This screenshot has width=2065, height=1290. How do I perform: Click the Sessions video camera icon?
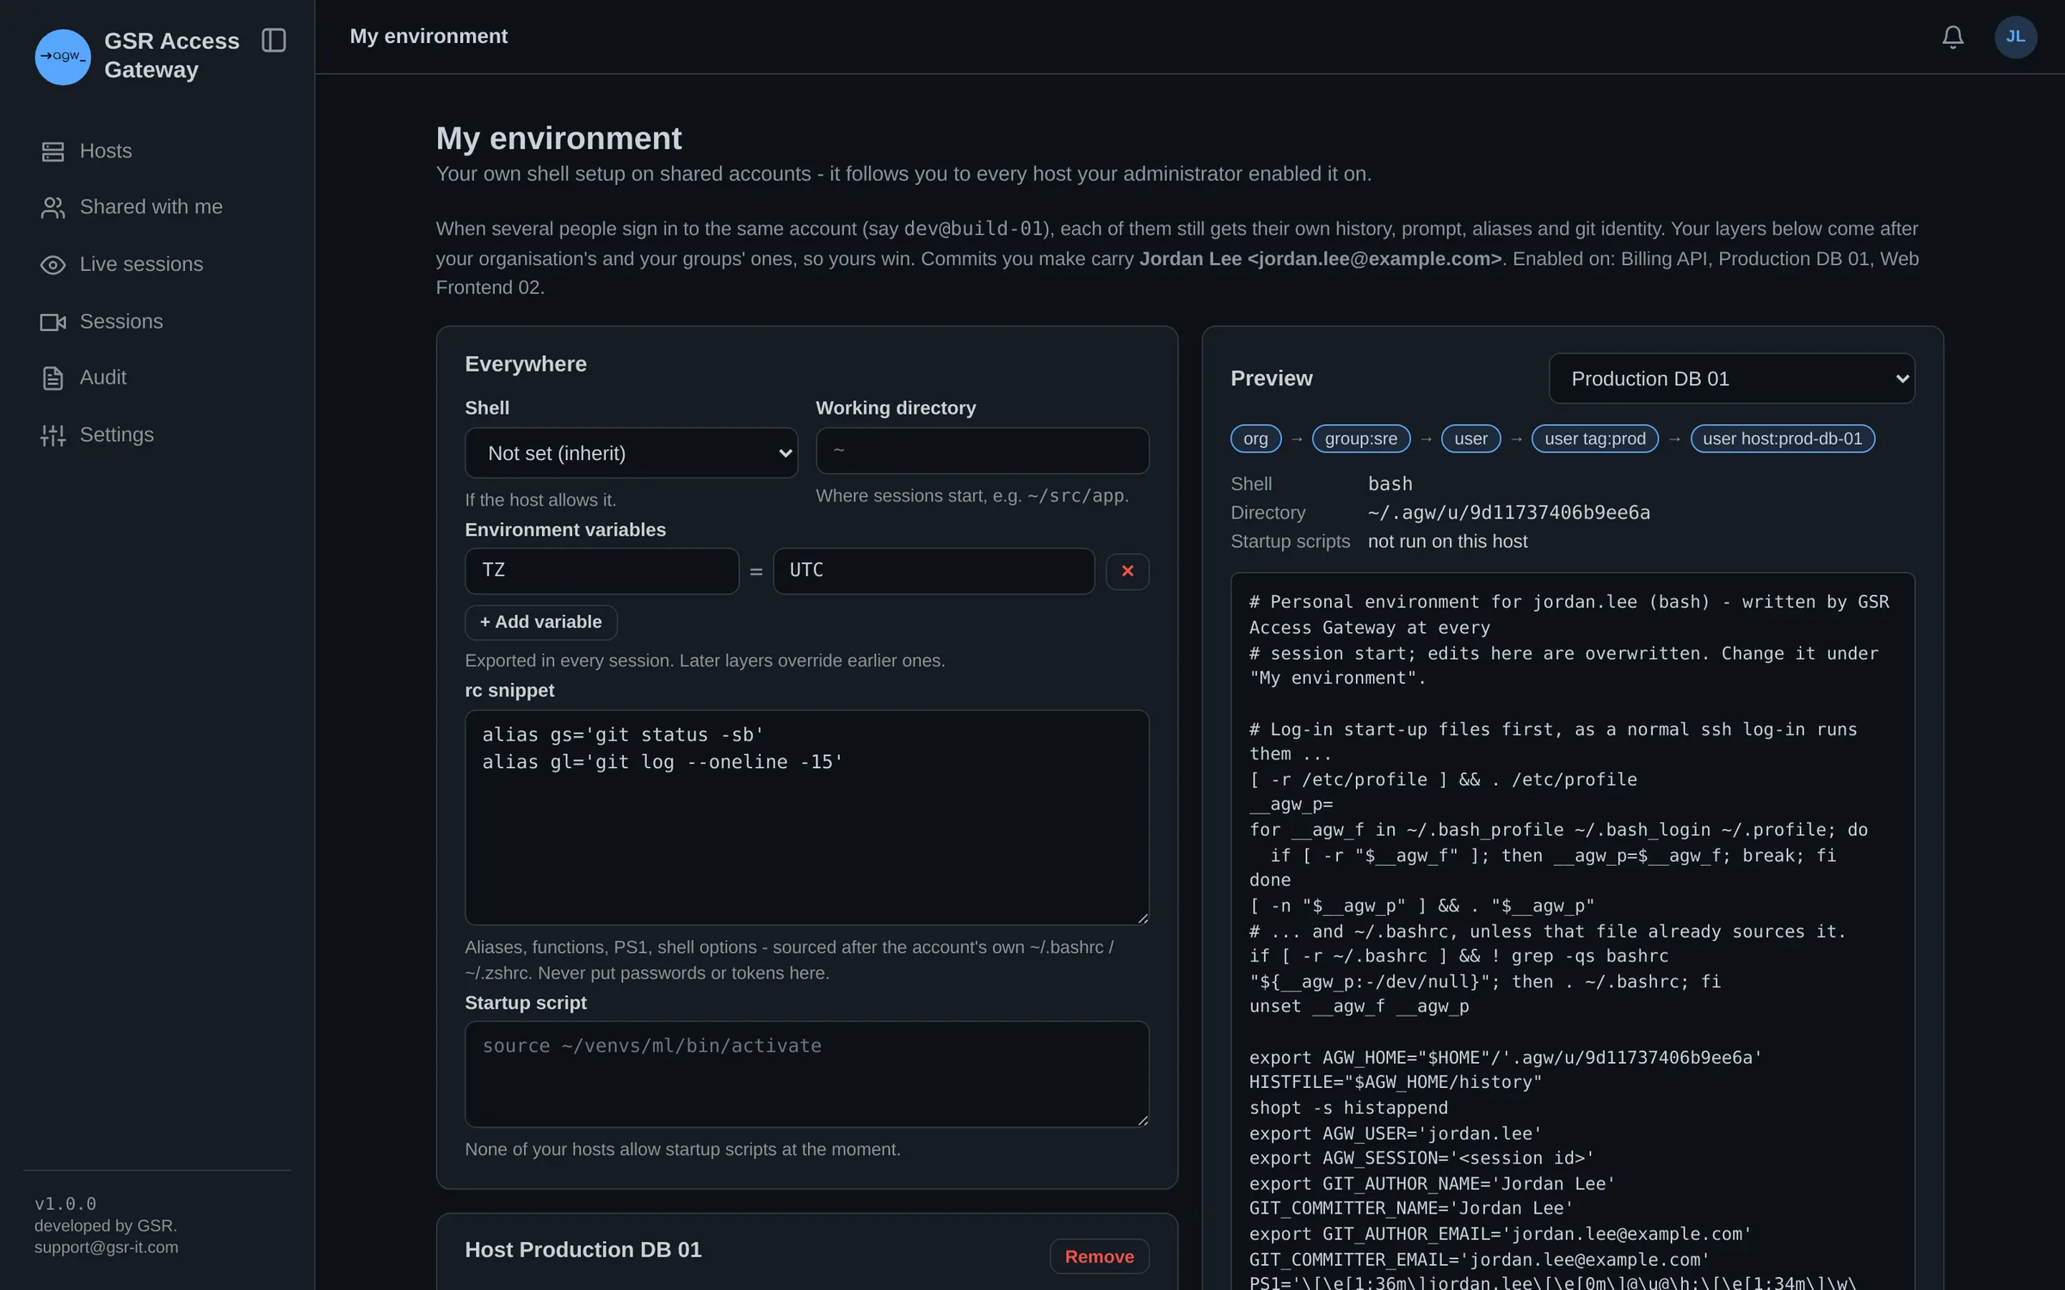pos(52,322)
